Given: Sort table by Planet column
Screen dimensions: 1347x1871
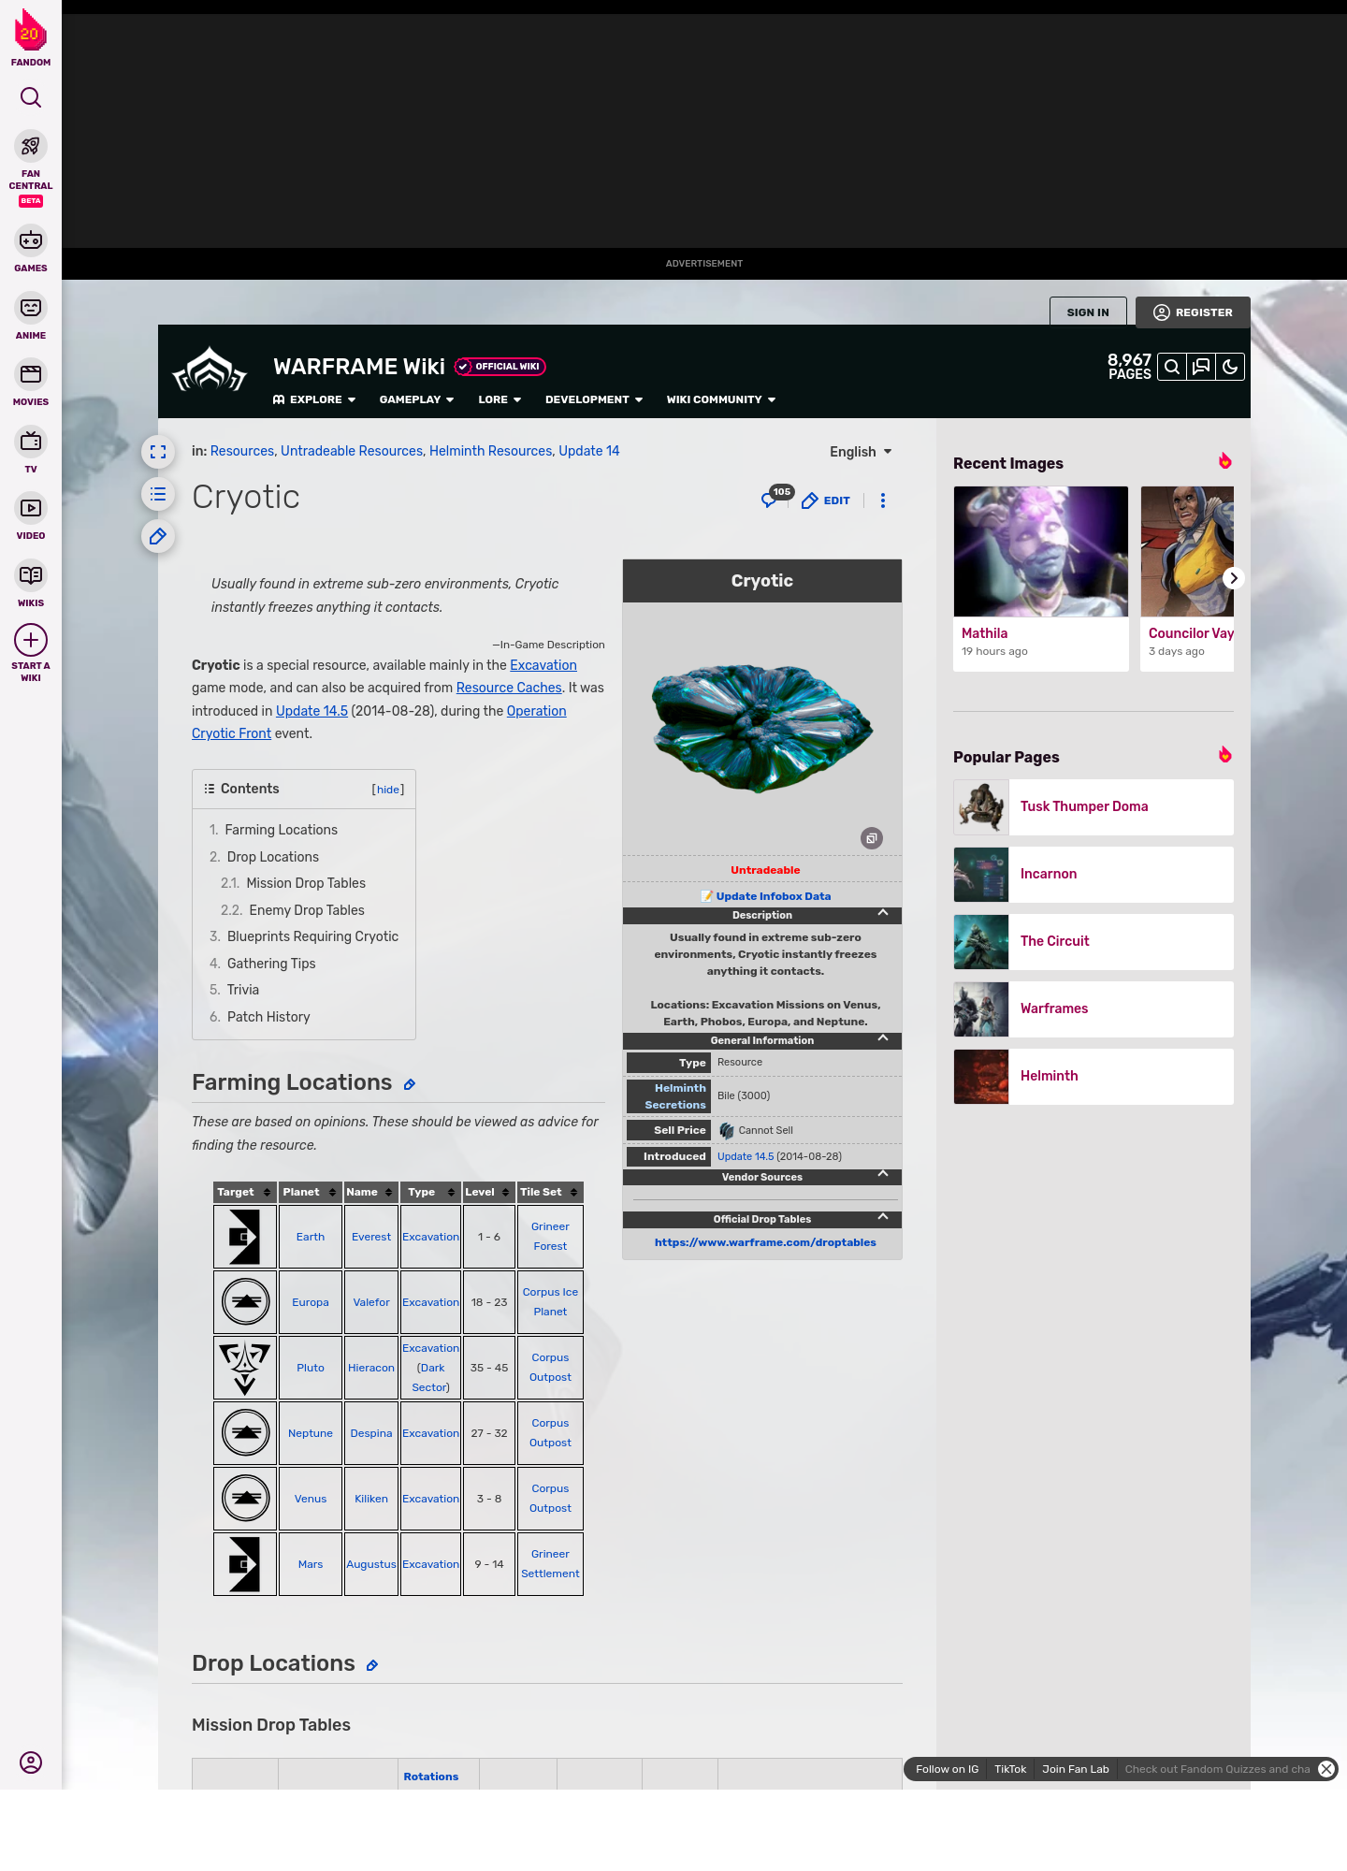Looking at the screenshot, I should (310, 1192).
